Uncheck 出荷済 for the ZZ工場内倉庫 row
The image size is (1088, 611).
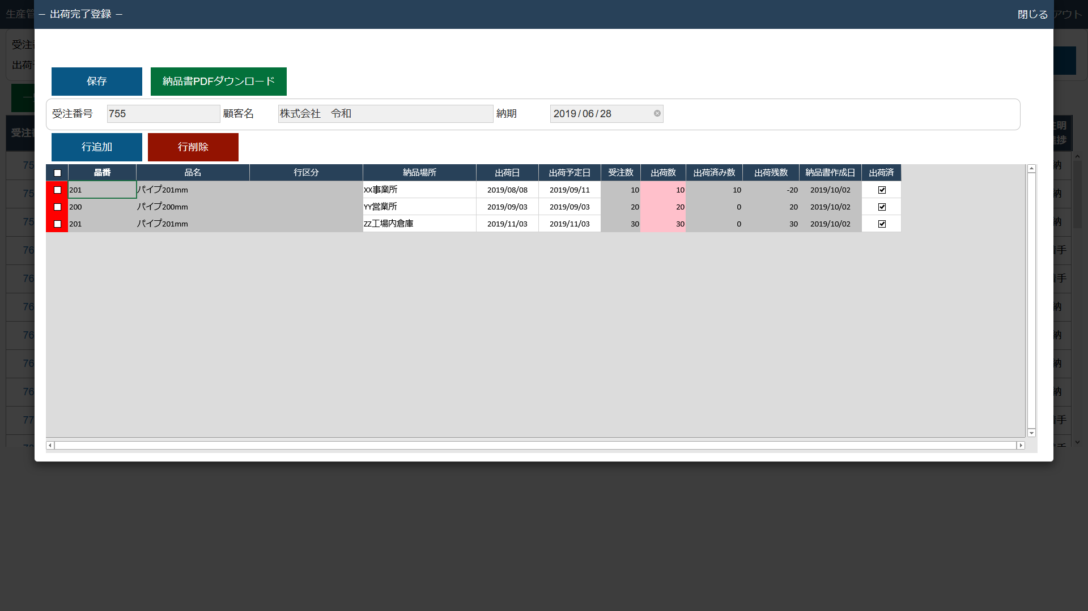(x=882, y=224)
